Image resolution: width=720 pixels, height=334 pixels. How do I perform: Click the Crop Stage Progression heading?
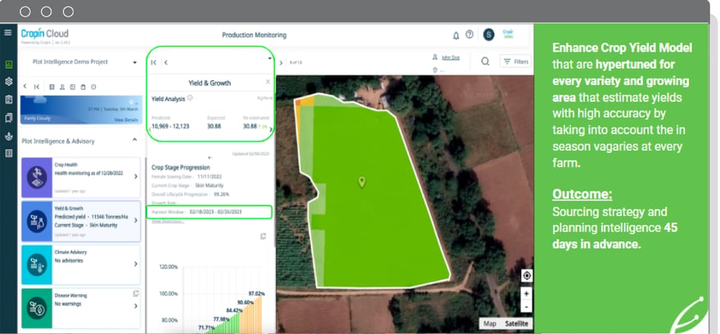(x=181, y=168)
